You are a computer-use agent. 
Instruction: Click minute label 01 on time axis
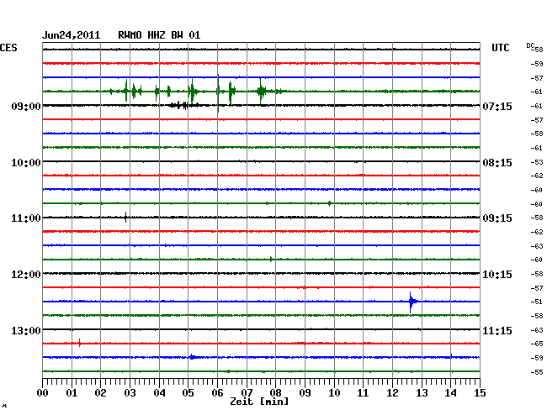[x=72, y=392]
